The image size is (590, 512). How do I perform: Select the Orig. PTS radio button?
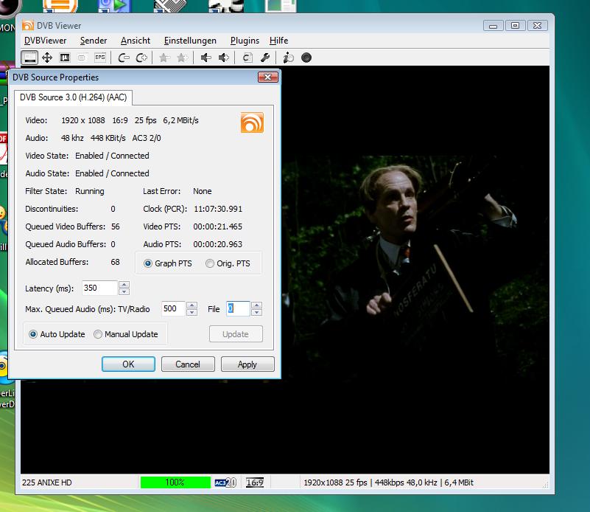coord(210,263)
